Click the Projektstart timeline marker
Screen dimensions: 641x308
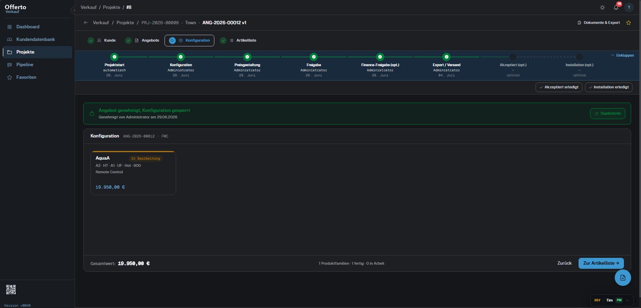(115, 57)
